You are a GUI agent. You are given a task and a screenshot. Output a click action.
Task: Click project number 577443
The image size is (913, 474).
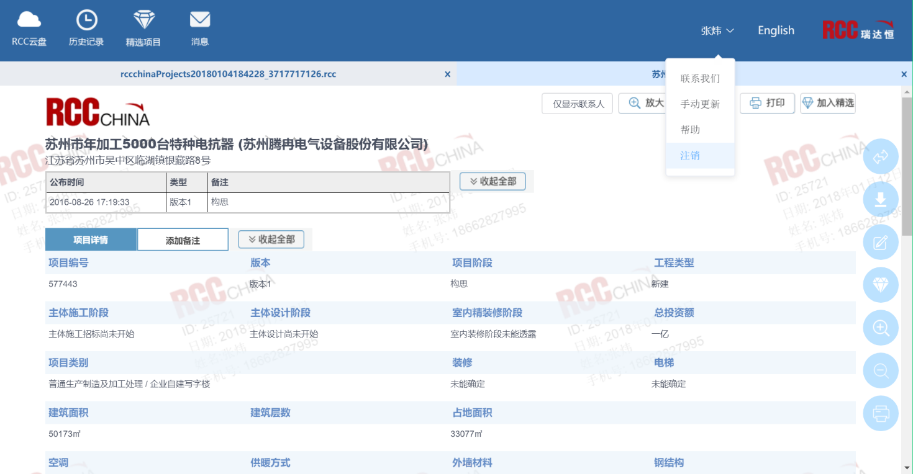63,284
